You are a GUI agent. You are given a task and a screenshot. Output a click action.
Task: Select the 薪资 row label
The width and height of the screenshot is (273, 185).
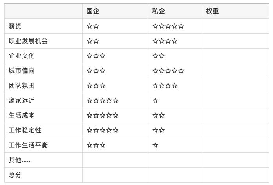click(15, 26)
